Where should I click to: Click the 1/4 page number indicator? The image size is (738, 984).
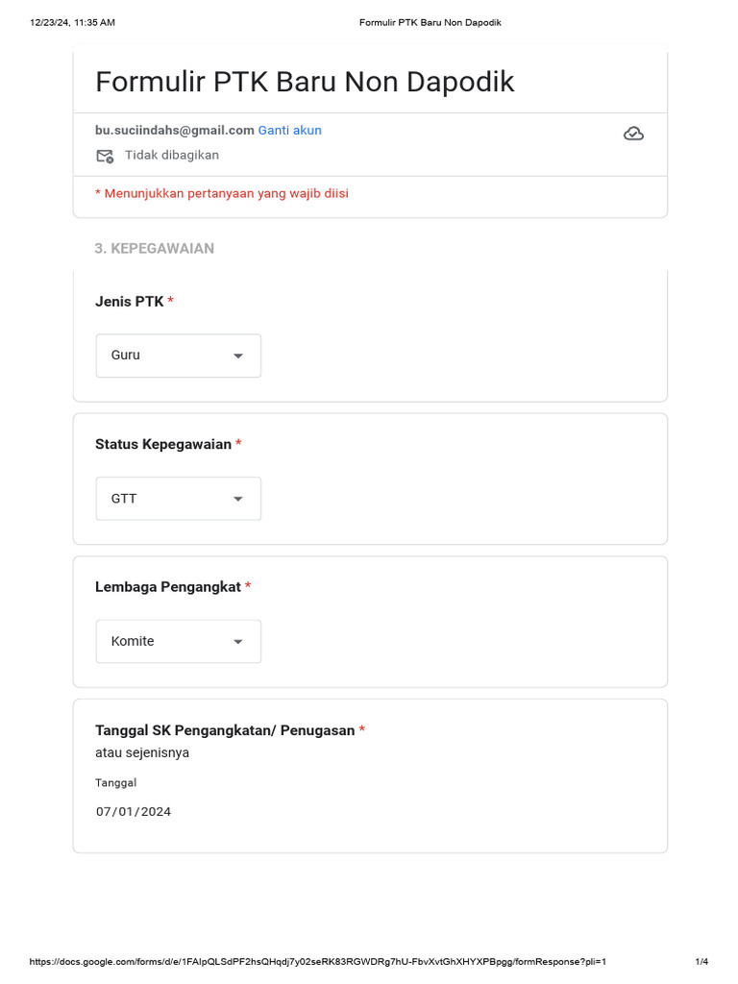click(x=701, y=962)
